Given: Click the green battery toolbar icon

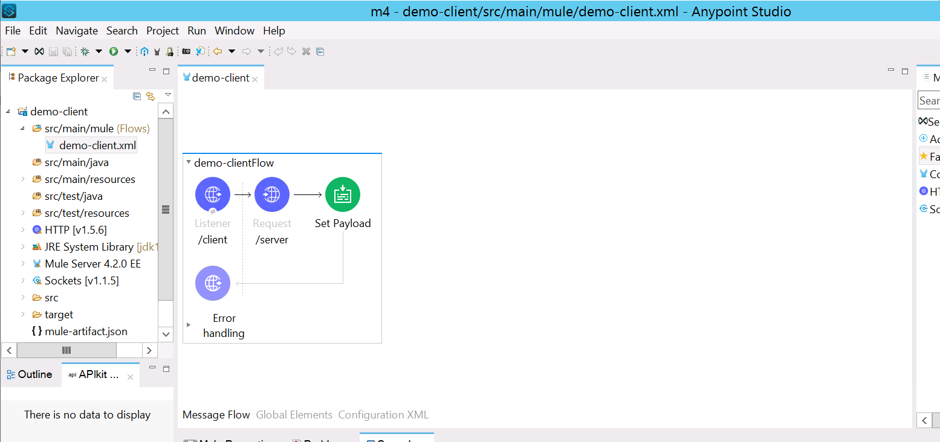Looking at the screenshot, I should coord(170,52).
